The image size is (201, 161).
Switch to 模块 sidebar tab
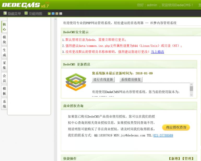(4, 40)
